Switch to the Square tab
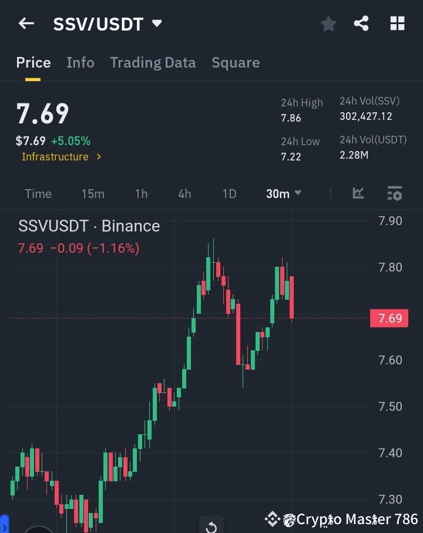423x533 pixels. 236,62
